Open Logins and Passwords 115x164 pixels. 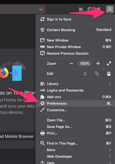click(x=75, y=90)
